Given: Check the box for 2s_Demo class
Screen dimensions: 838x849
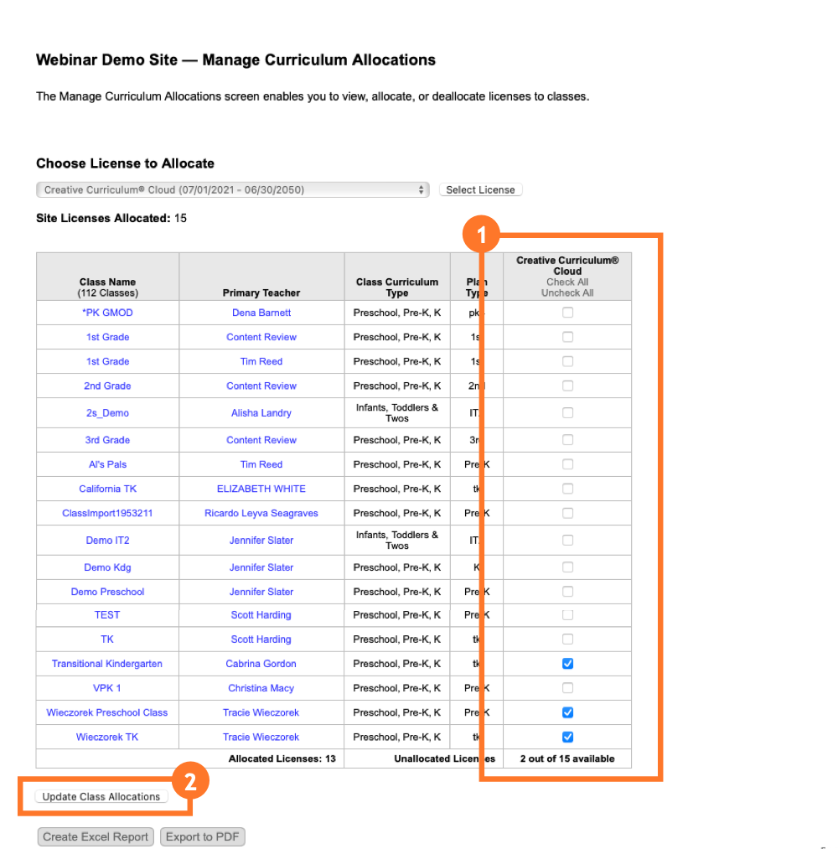Looking at the screenshot, I should (567, 412).
